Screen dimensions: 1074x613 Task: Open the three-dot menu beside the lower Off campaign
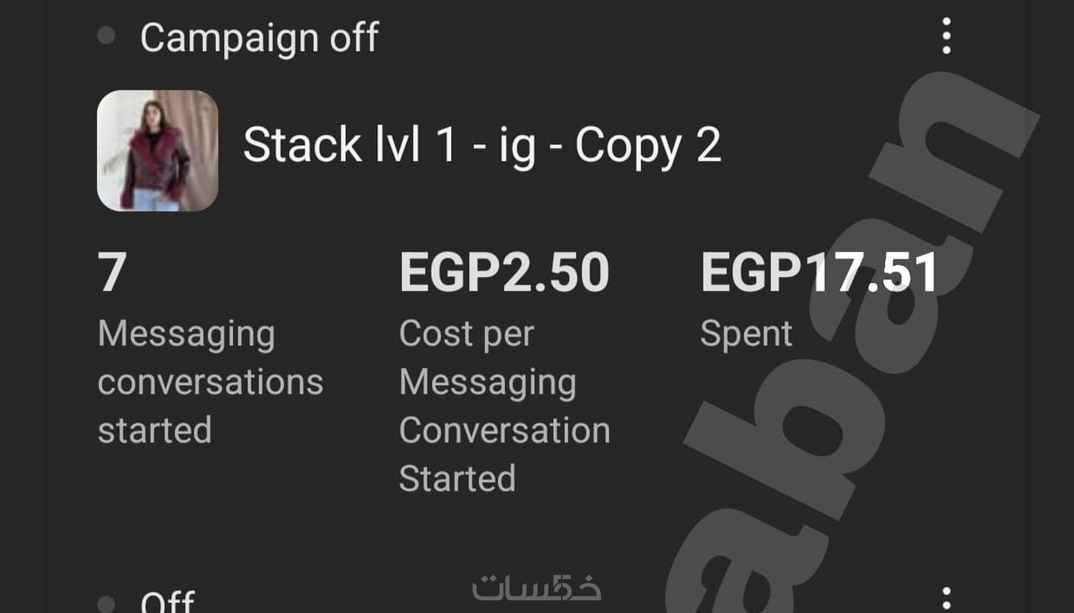tap(946, 598)
